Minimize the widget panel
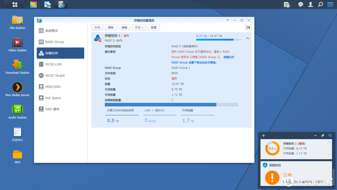337x190 pixels. 315,135
